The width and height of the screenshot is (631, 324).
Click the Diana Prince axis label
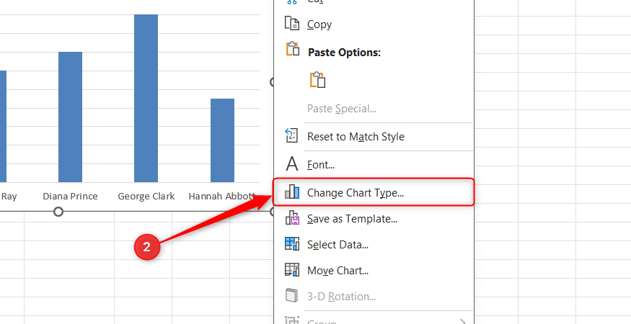coord(71,196)
